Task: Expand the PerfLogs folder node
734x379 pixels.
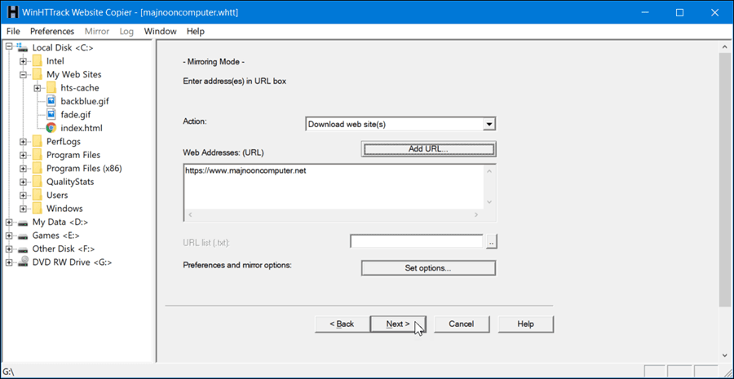Action: [23, 141]
